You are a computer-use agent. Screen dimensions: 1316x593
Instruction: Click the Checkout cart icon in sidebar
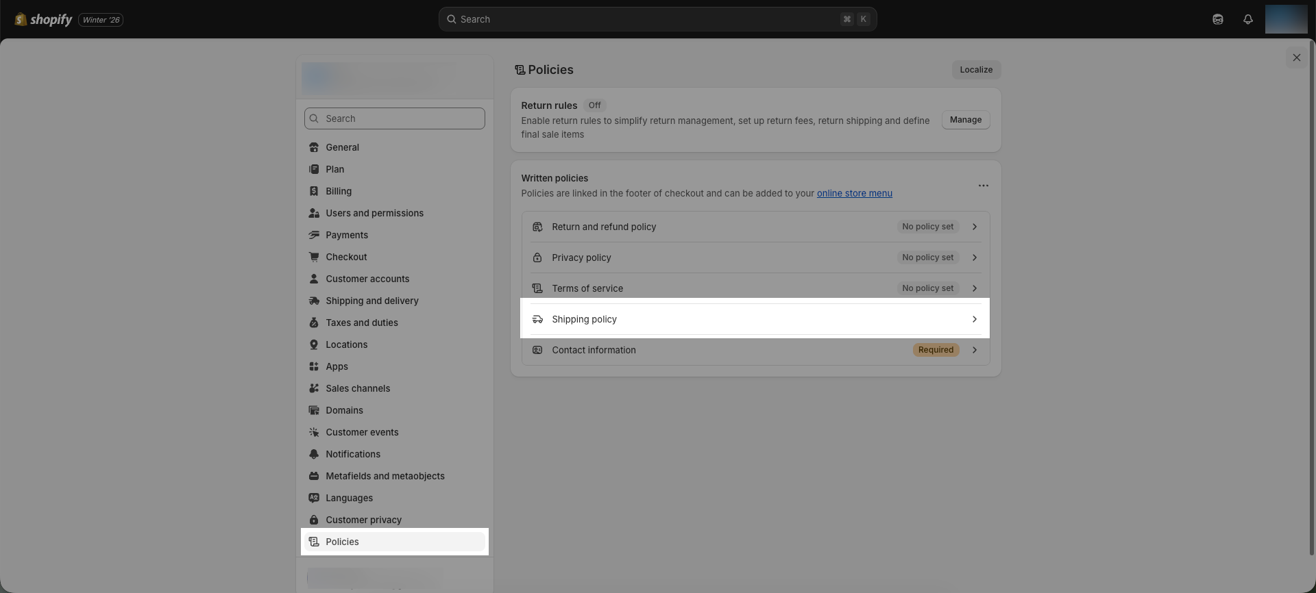314,257
